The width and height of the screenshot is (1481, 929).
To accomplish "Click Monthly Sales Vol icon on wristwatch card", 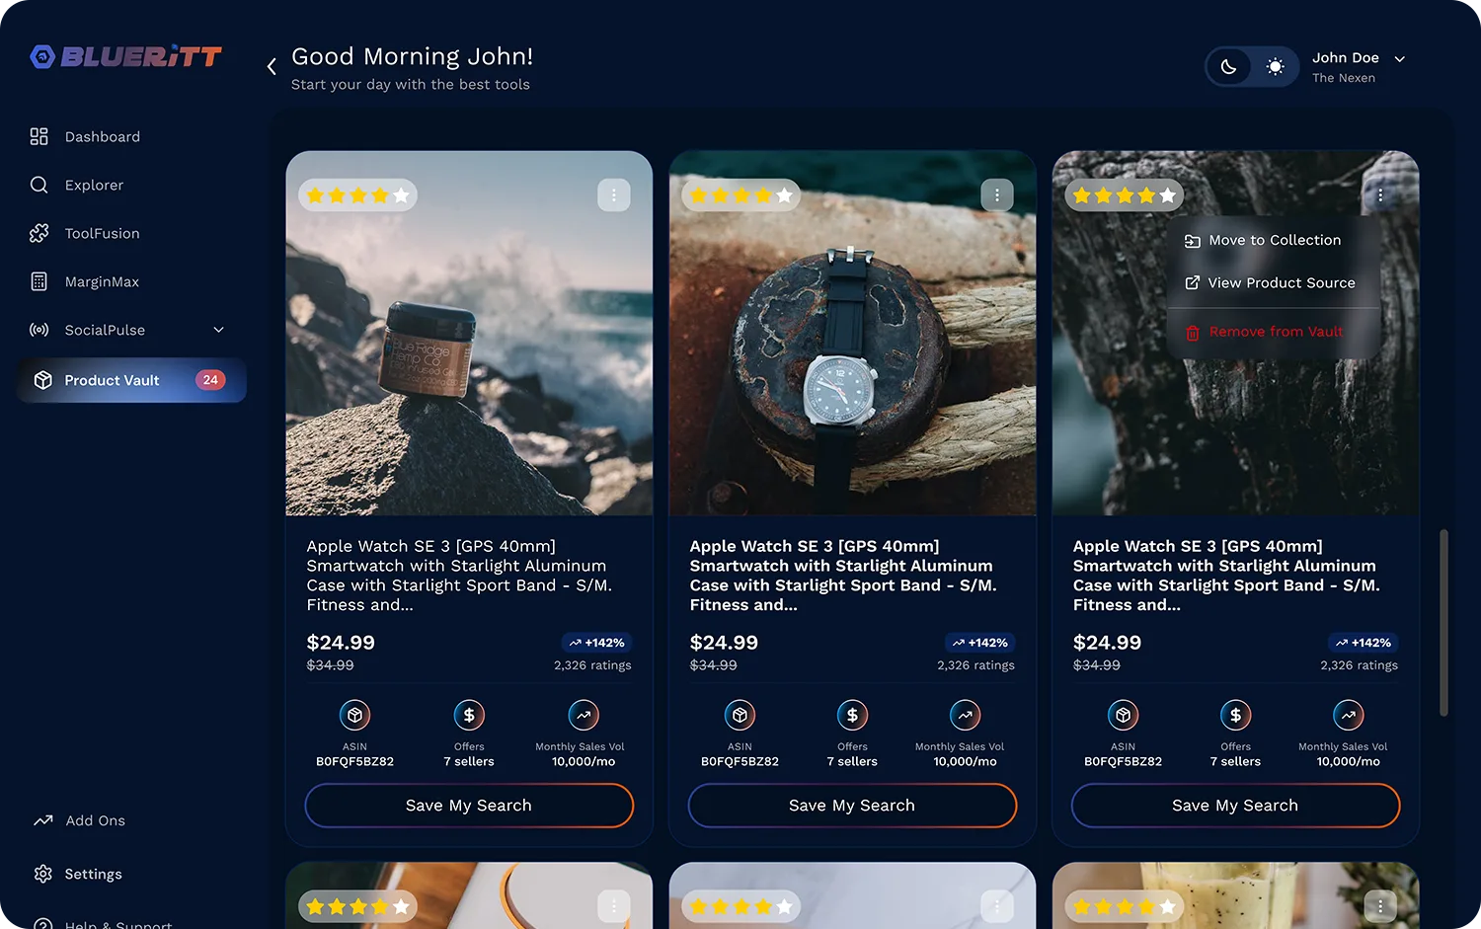I will tap(965, 715).
